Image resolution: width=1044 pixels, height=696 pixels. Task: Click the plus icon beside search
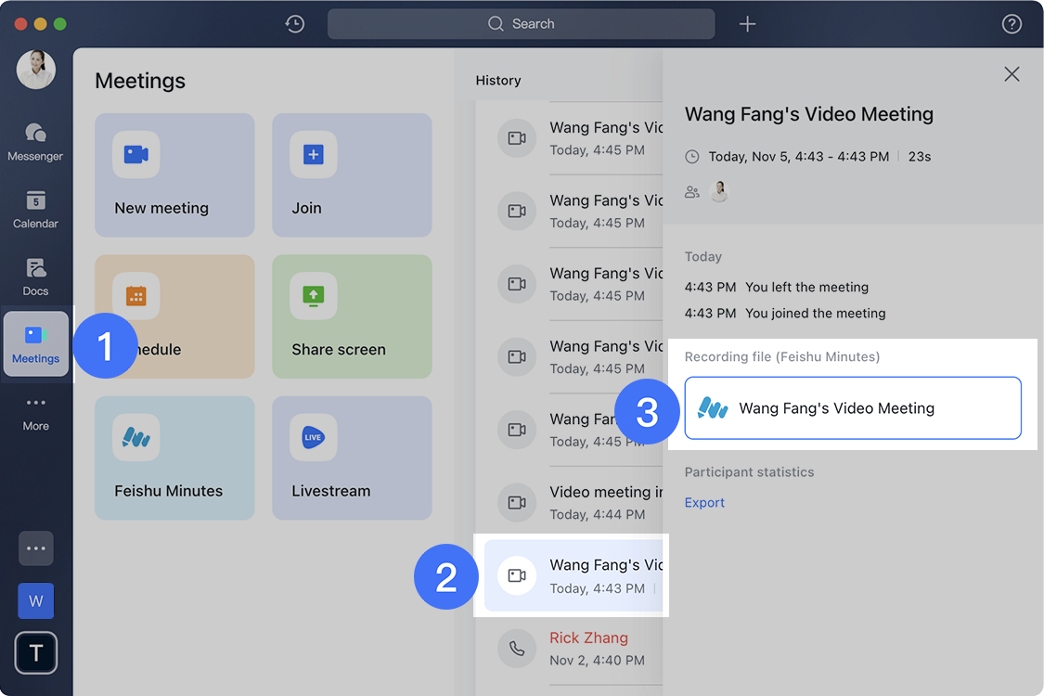click(747, 24)
